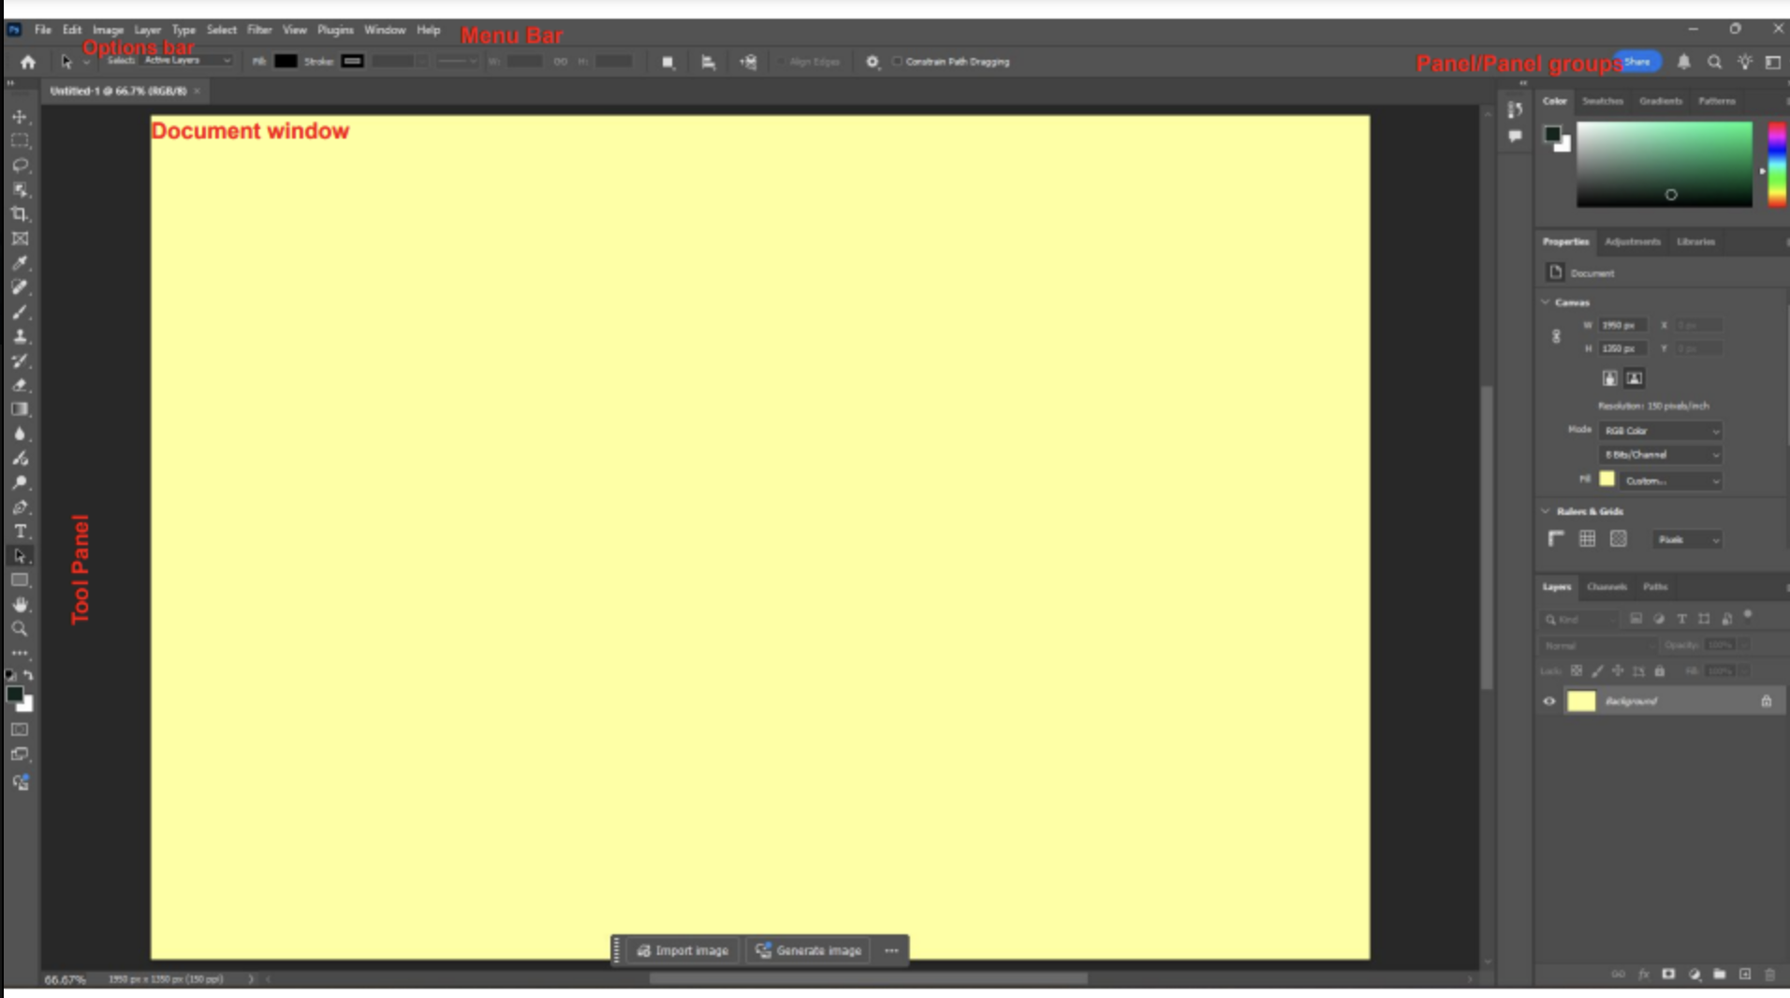Select the Crop tool
The height and width of the screenshot is (998, 1790).
(x=20, y=214)
